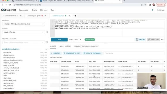This screenshot has height=94, width=167.
Task: Sort by max_workers column header
Action: point(155,62)
